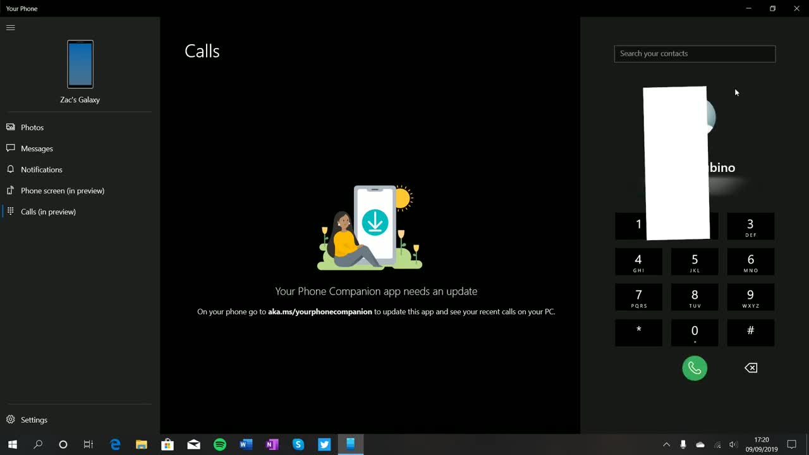809x455 pixels.
Task: Open the Windows Start menu
Action: coord(13,444)
